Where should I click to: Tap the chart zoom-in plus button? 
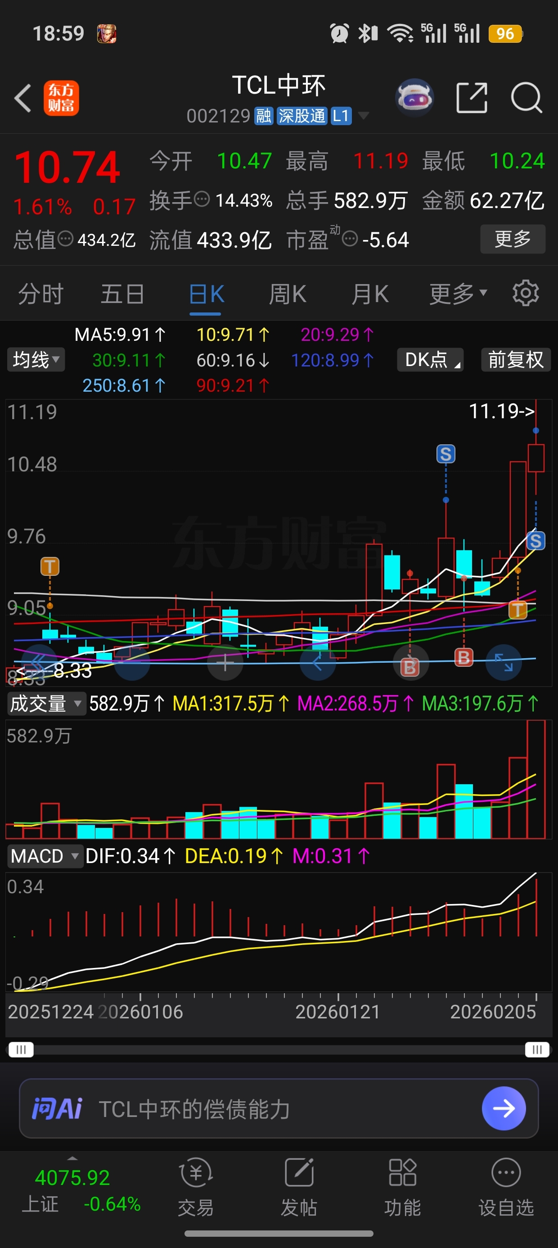(225, 662)
